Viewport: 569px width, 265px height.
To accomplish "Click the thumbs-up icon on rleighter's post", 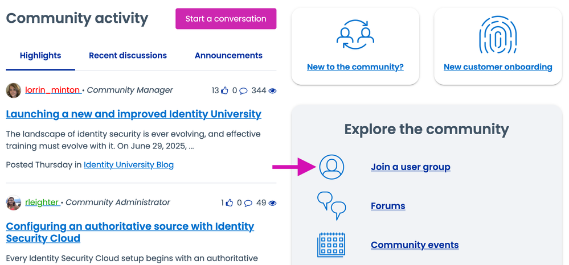I will [x=229, y=203].
